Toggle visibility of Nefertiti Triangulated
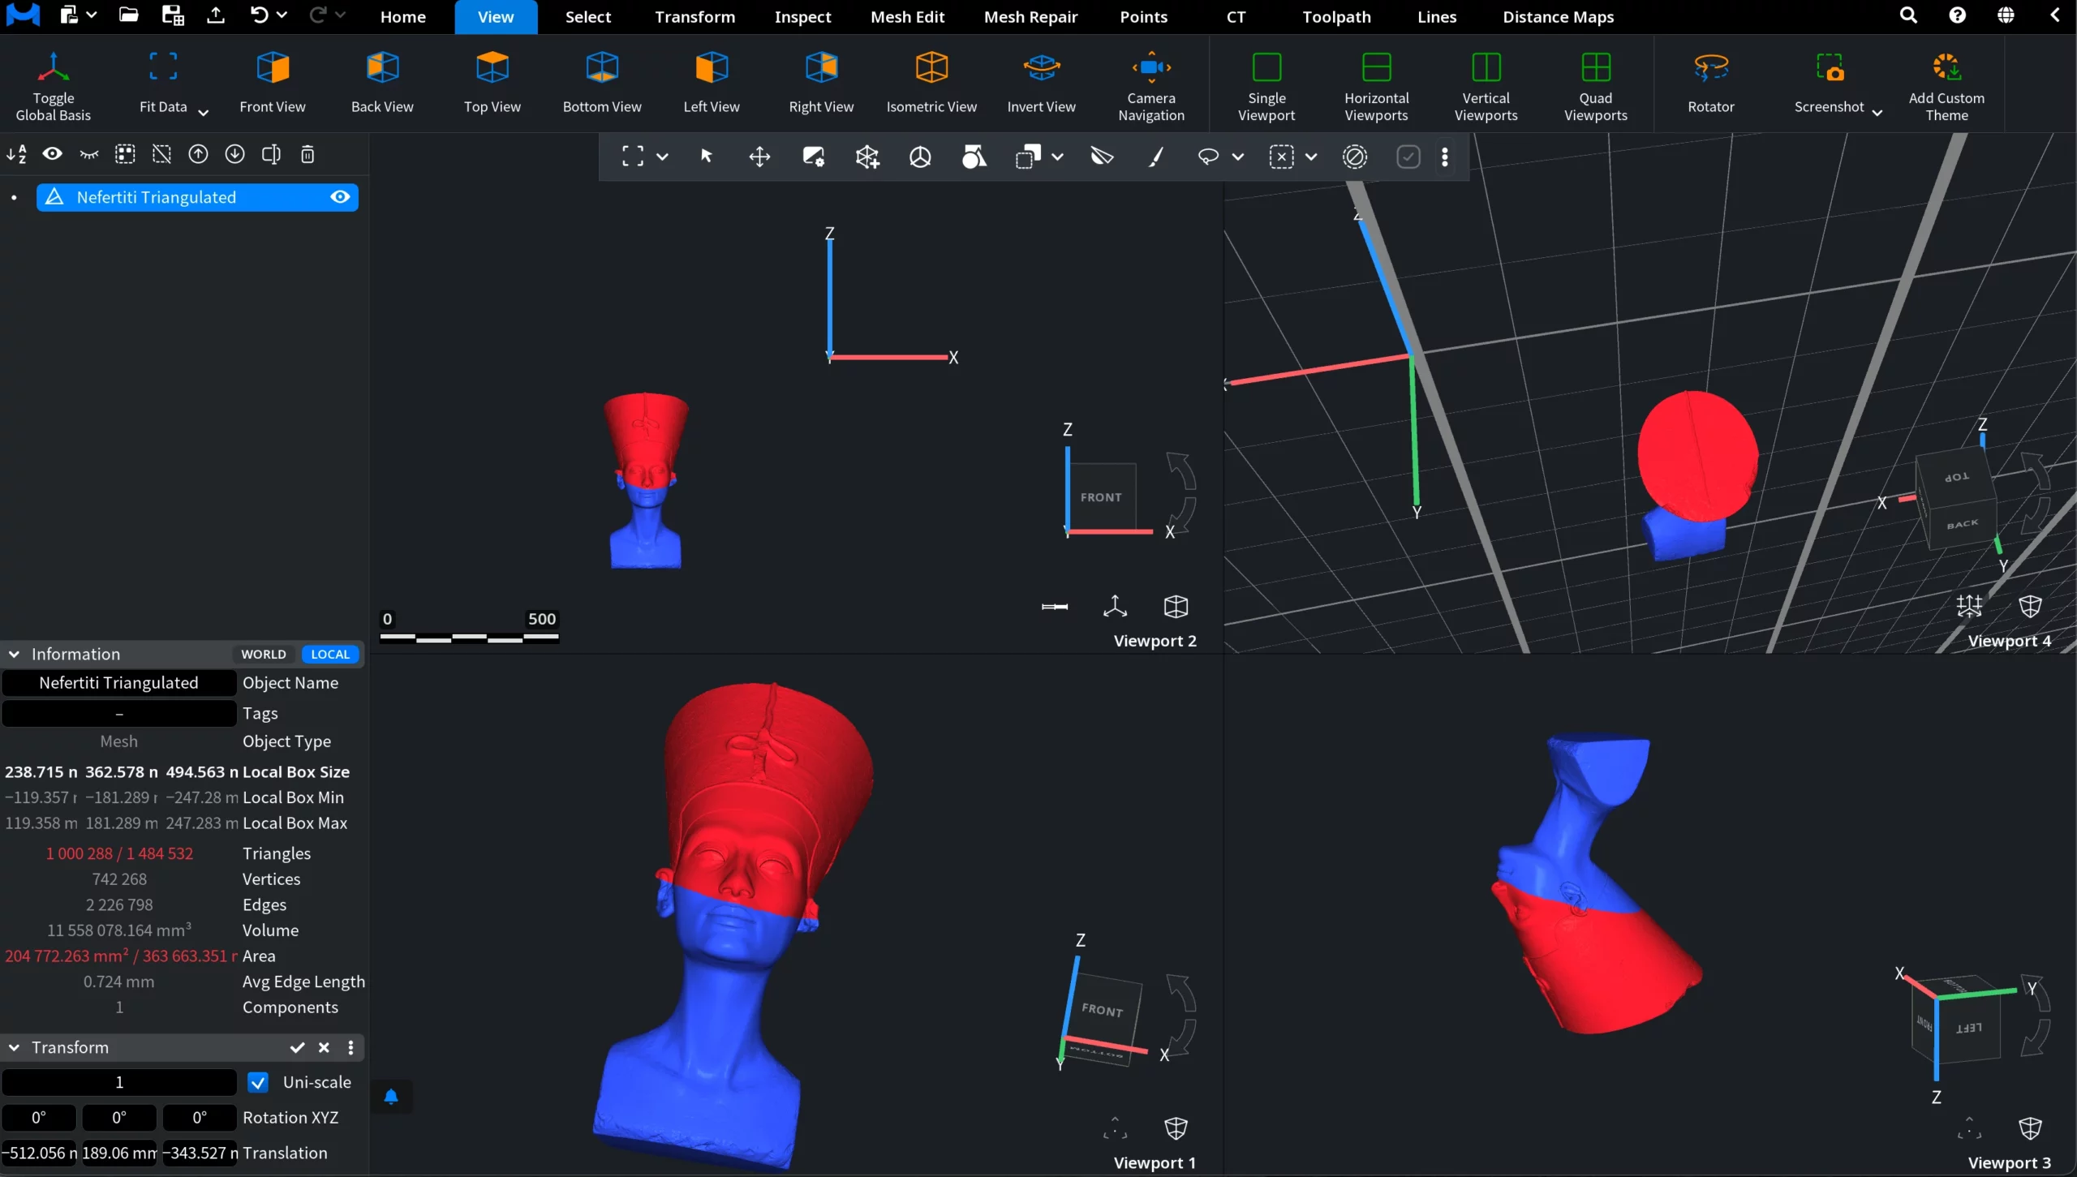This screenshot has width=2077, height=1177. pos(340,197)
